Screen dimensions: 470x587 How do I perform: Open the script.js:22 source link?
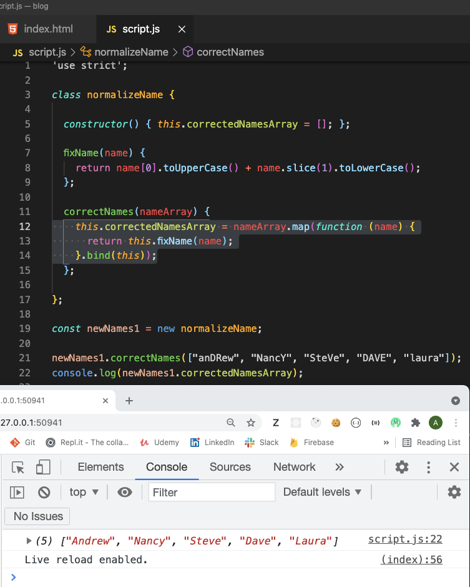(x=405, y=539)
